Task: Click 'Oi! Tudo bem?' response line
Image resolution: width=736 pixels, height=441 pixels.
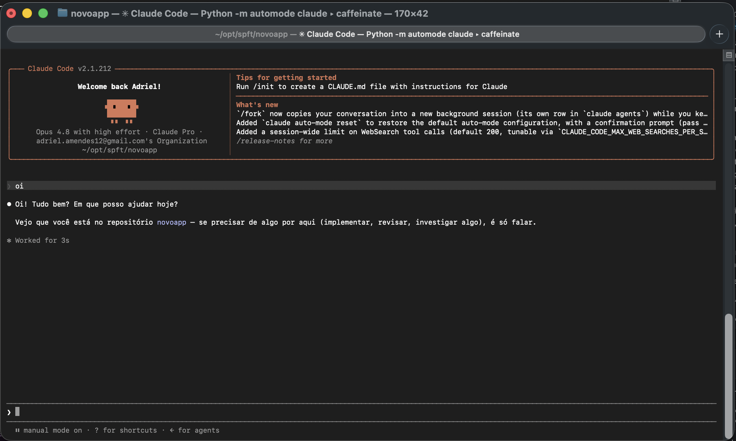Action: pos(96,204)
